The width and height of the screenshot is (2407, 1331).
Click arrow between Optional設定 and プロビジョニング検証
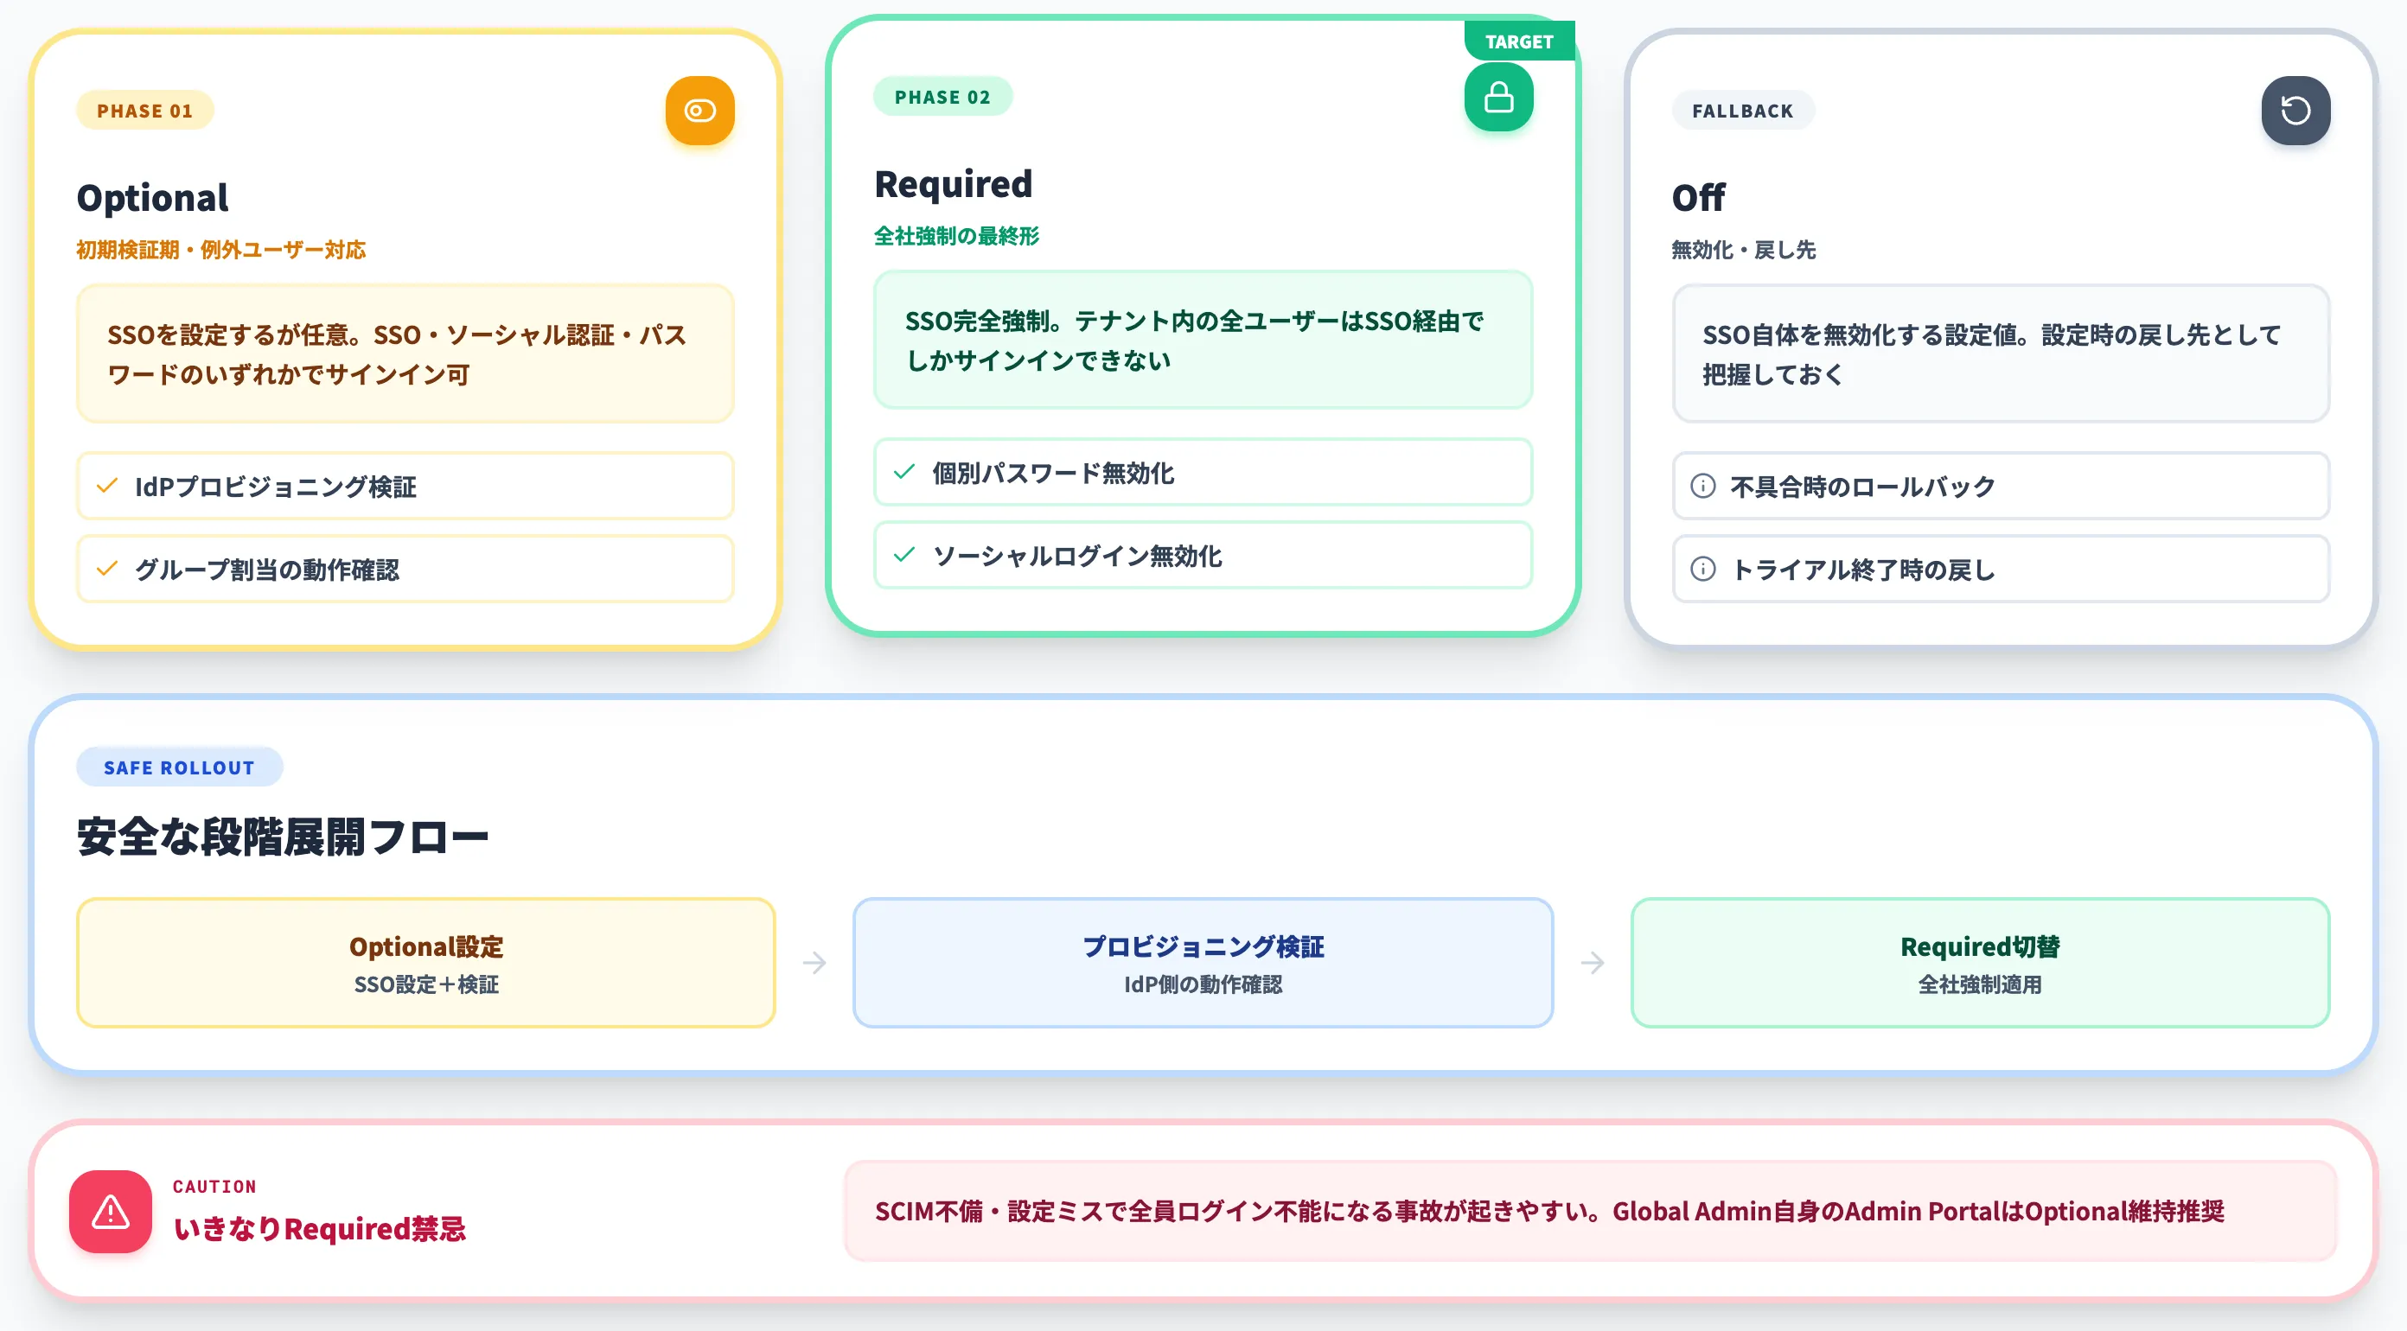814,962
